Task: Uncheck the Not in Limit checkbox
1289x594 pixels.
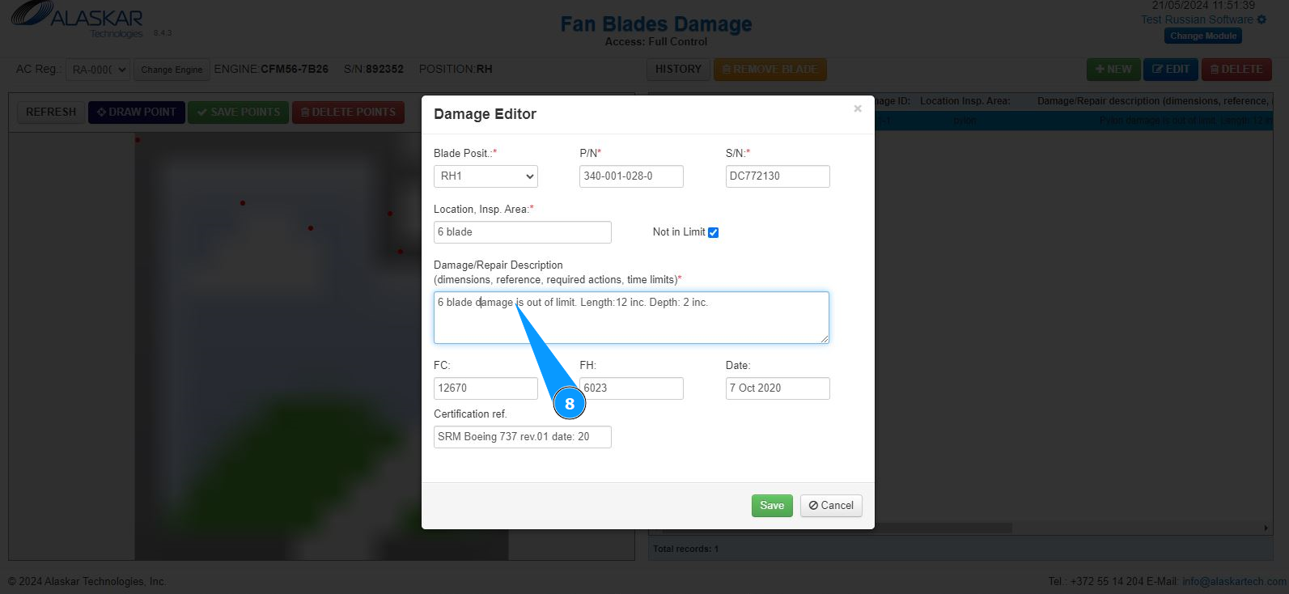Action: click(x=713, y=232)
